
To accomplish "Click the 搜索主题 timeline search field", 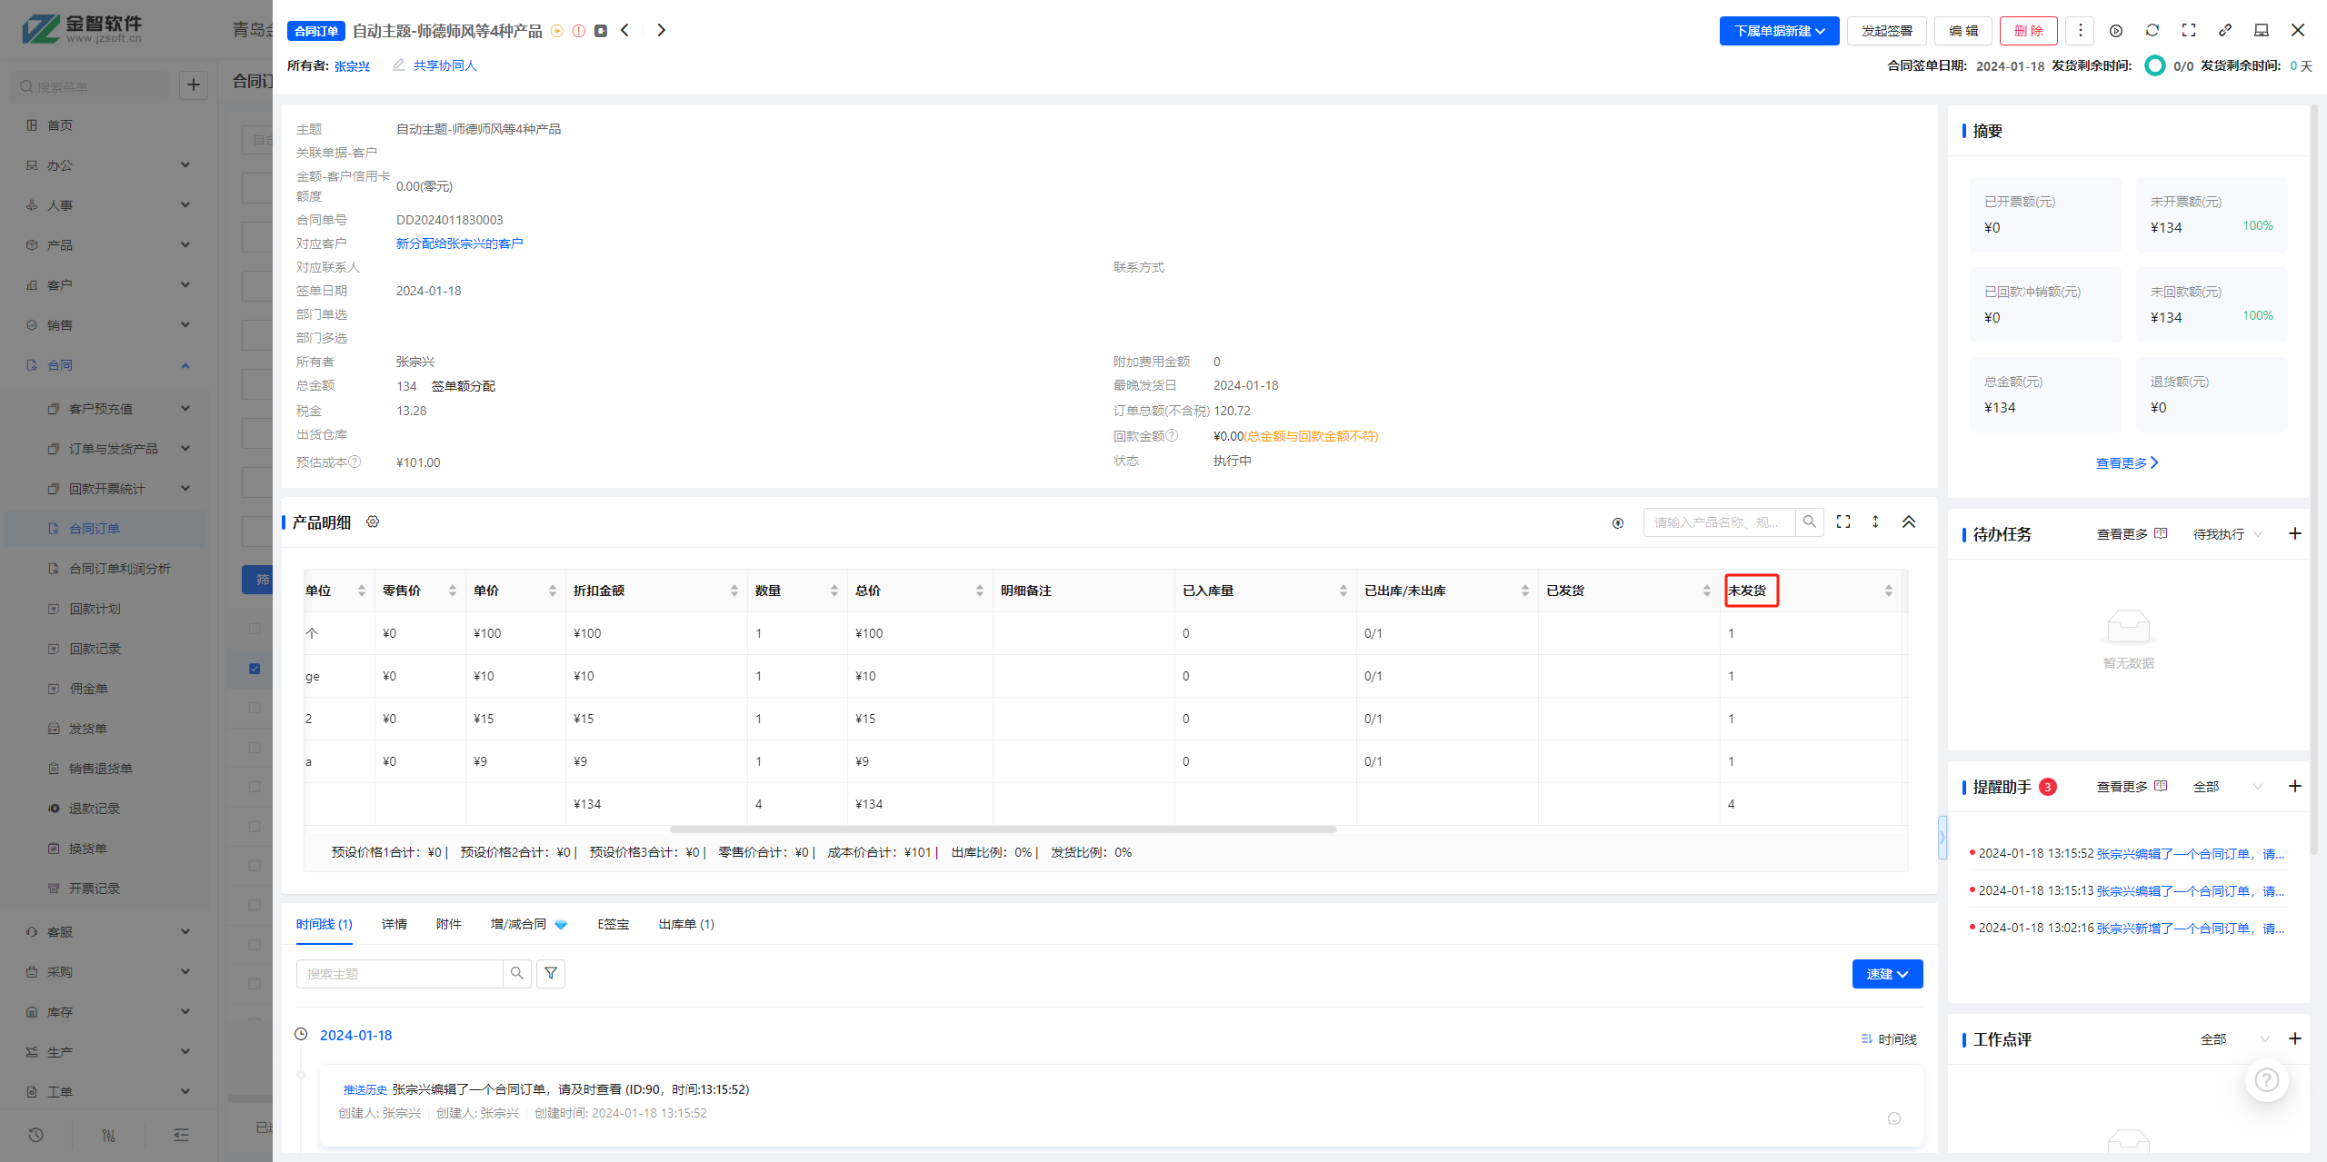I will click(400, 974).
